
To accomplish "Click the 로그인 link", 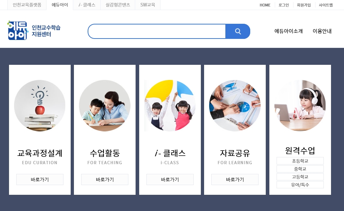I will point(284,5).
